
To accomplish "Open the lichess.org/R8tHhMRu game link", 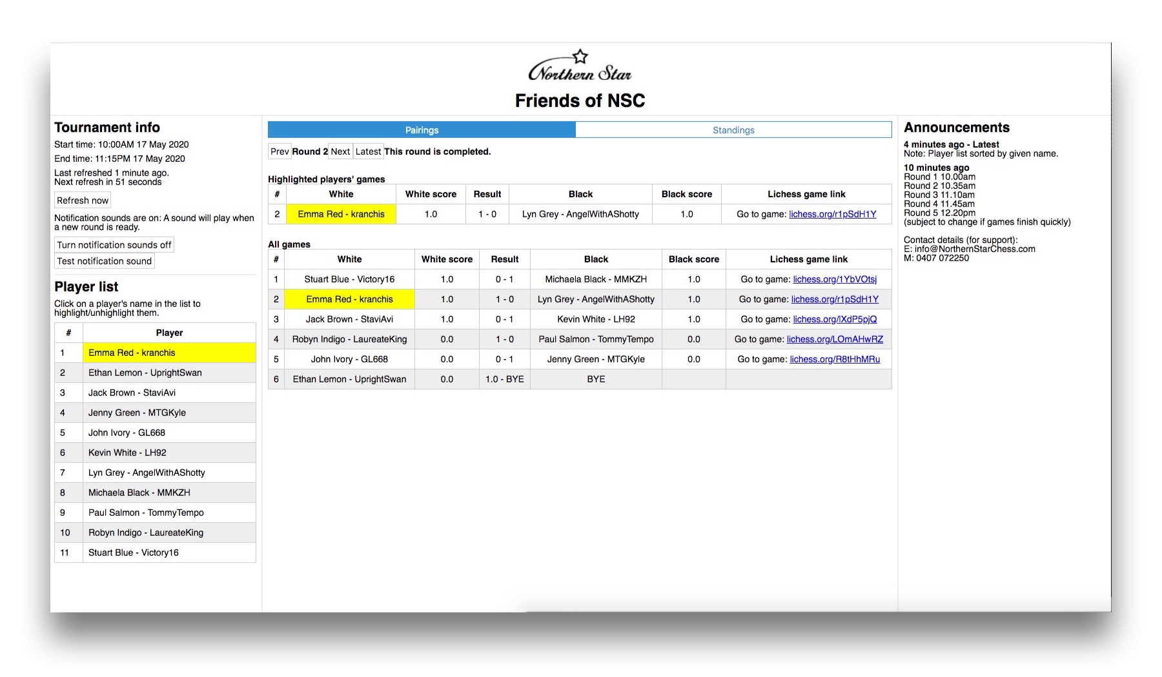I will click(x=835, y=359).
